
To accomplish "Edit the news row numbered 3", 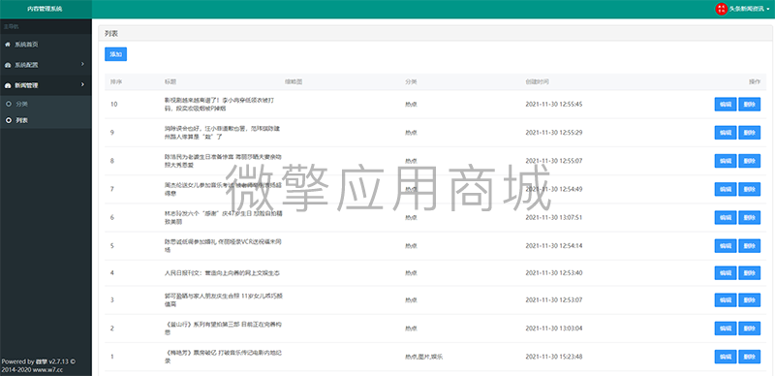I will [725, 299].
